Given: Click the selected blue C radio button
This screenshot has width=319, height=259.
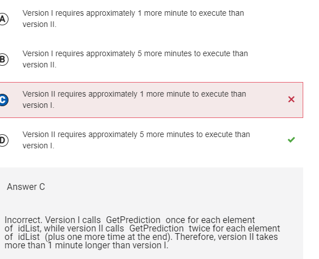Looking at the screenshot, I should tap(3, 100).
